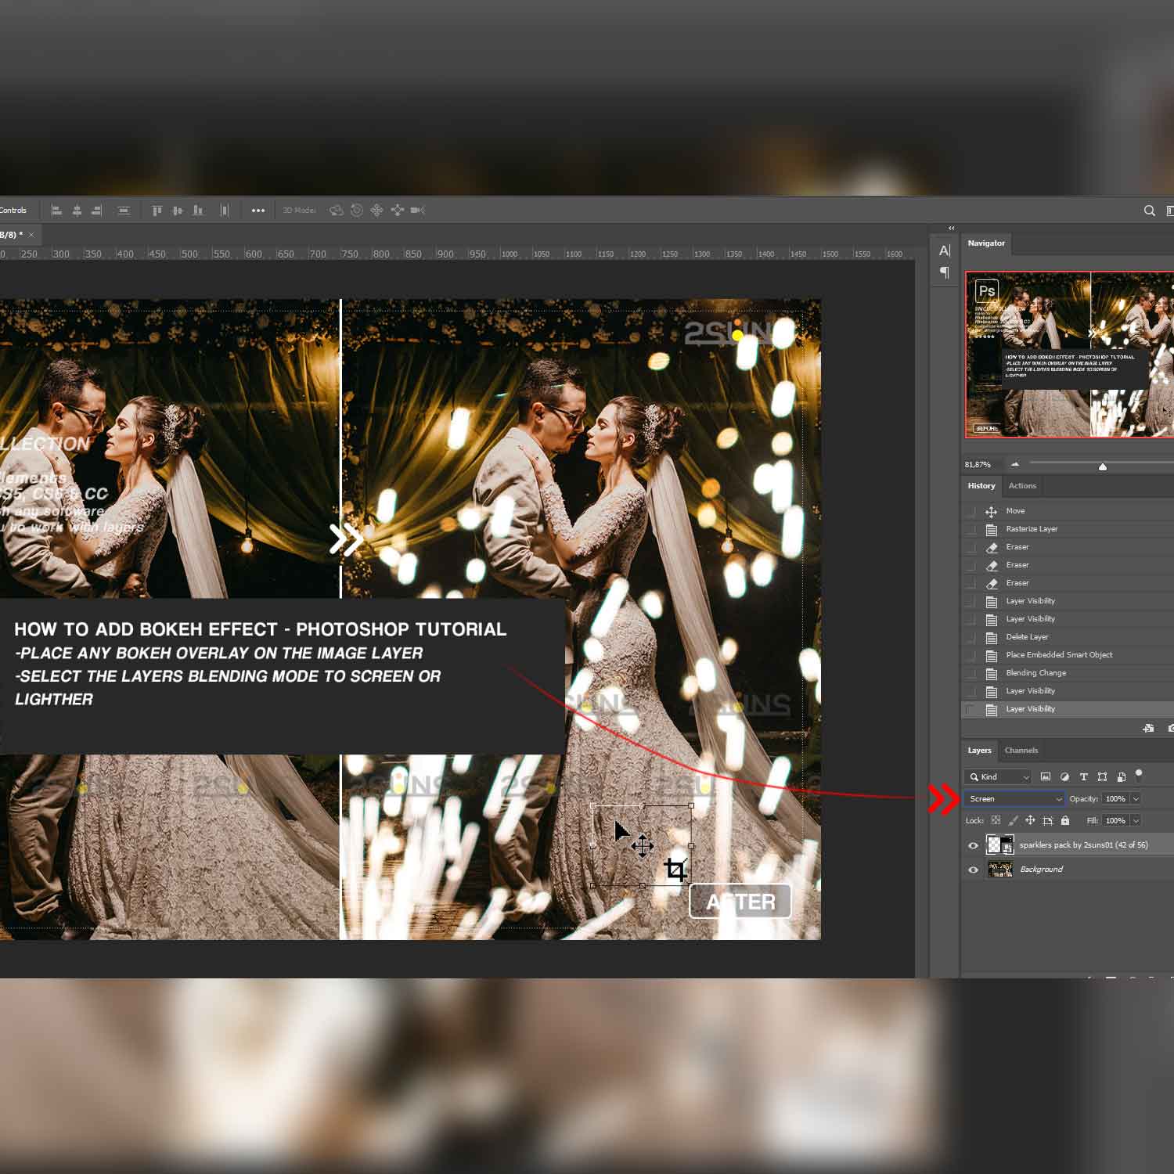Filter layers by pixel layers icon
This screenshot has height=1174, width=1174.
[x=1046, y=776]
